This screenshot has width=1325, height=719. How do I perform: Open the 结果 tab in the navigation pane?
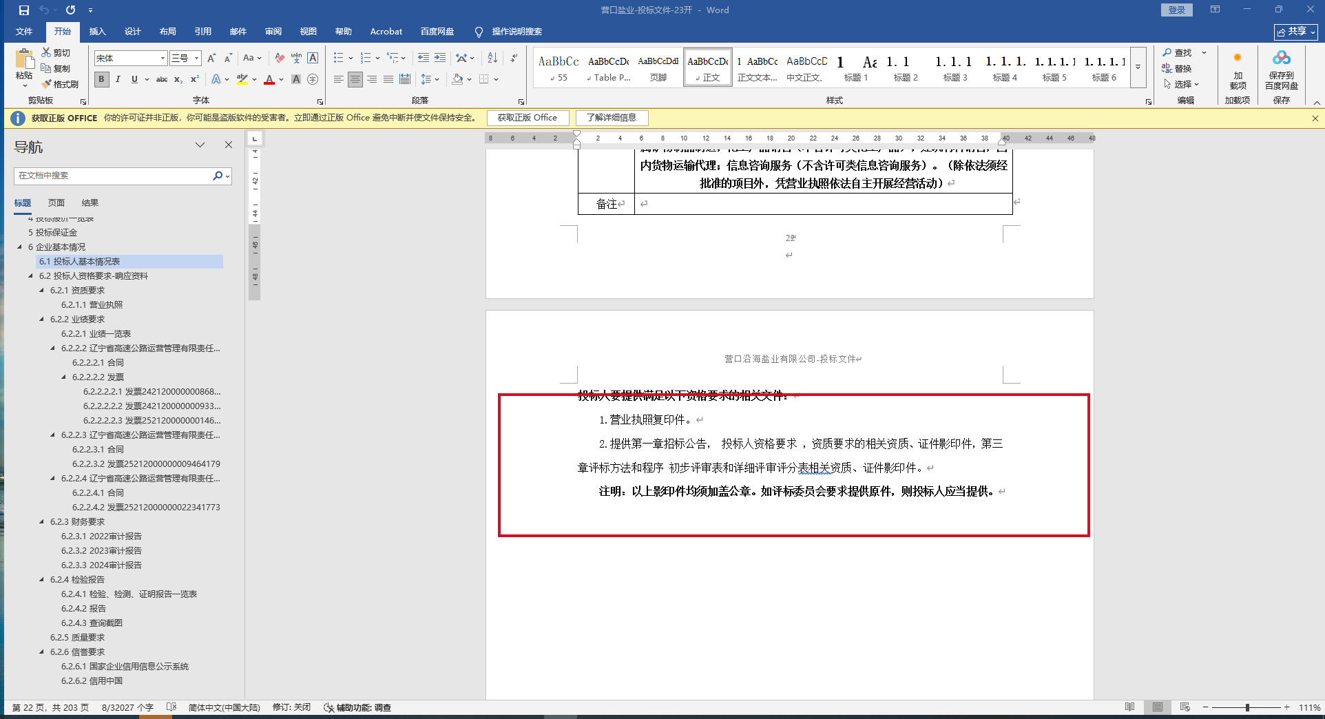tap(90, 202)
